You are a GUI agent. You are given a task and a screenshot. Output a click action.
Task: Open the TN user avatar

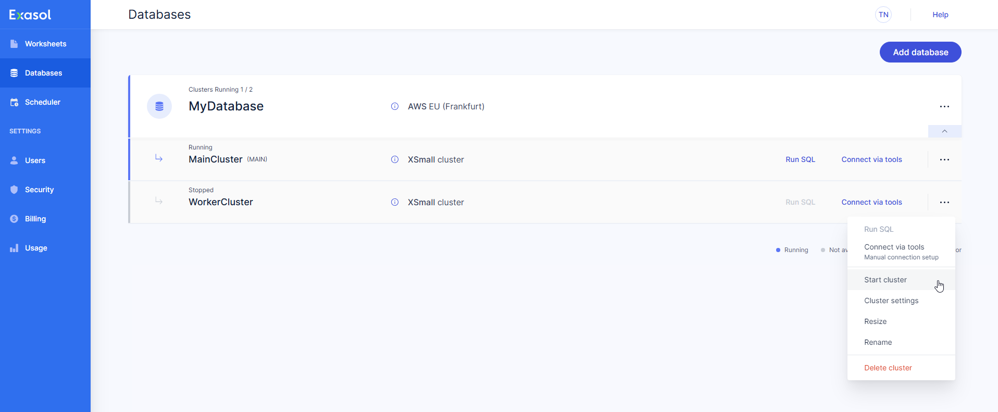point(883,15)
